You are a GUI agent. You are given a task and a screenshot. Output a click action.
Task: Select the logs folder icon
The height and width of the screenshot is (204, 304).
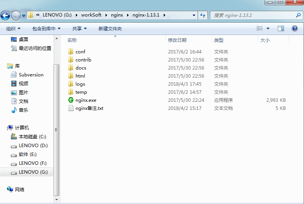pos(71,84)
